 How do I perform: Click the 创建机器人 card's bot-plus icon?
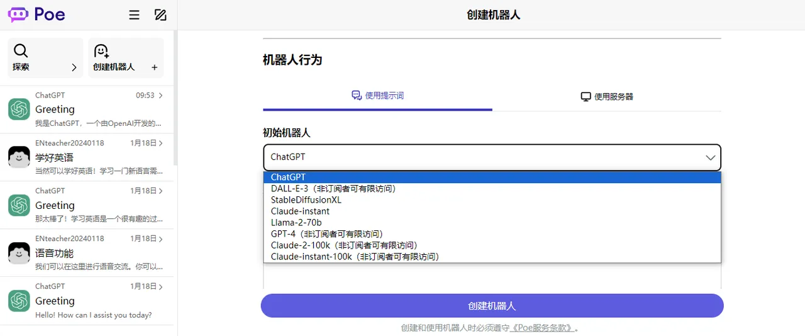[x=101, y=51]
